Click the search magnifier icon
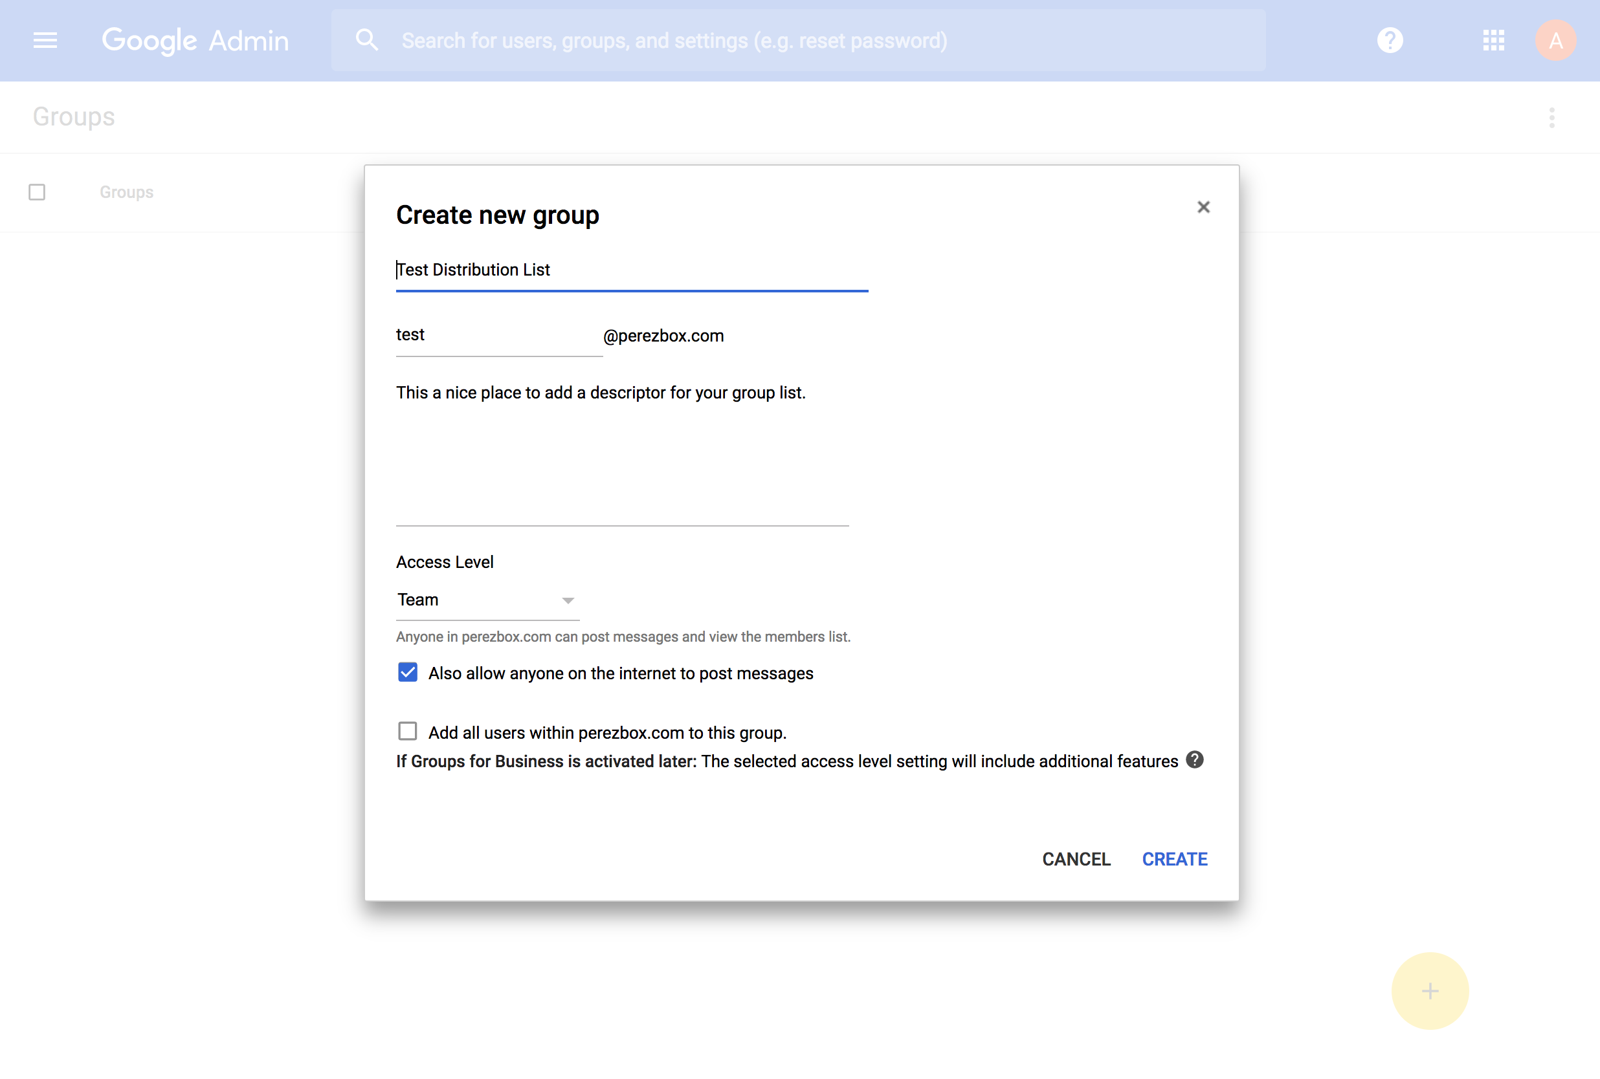The height and width of the screenshot is (1079, 1600). pyautogui.click(x=366, y=41)
